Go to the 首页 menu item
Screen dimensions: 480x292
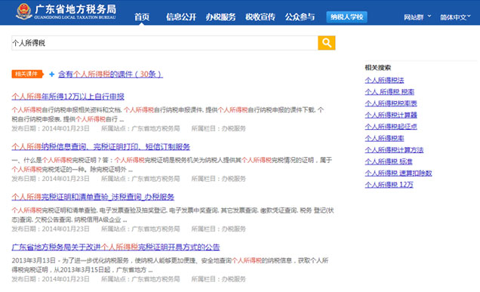pos(142,17)
